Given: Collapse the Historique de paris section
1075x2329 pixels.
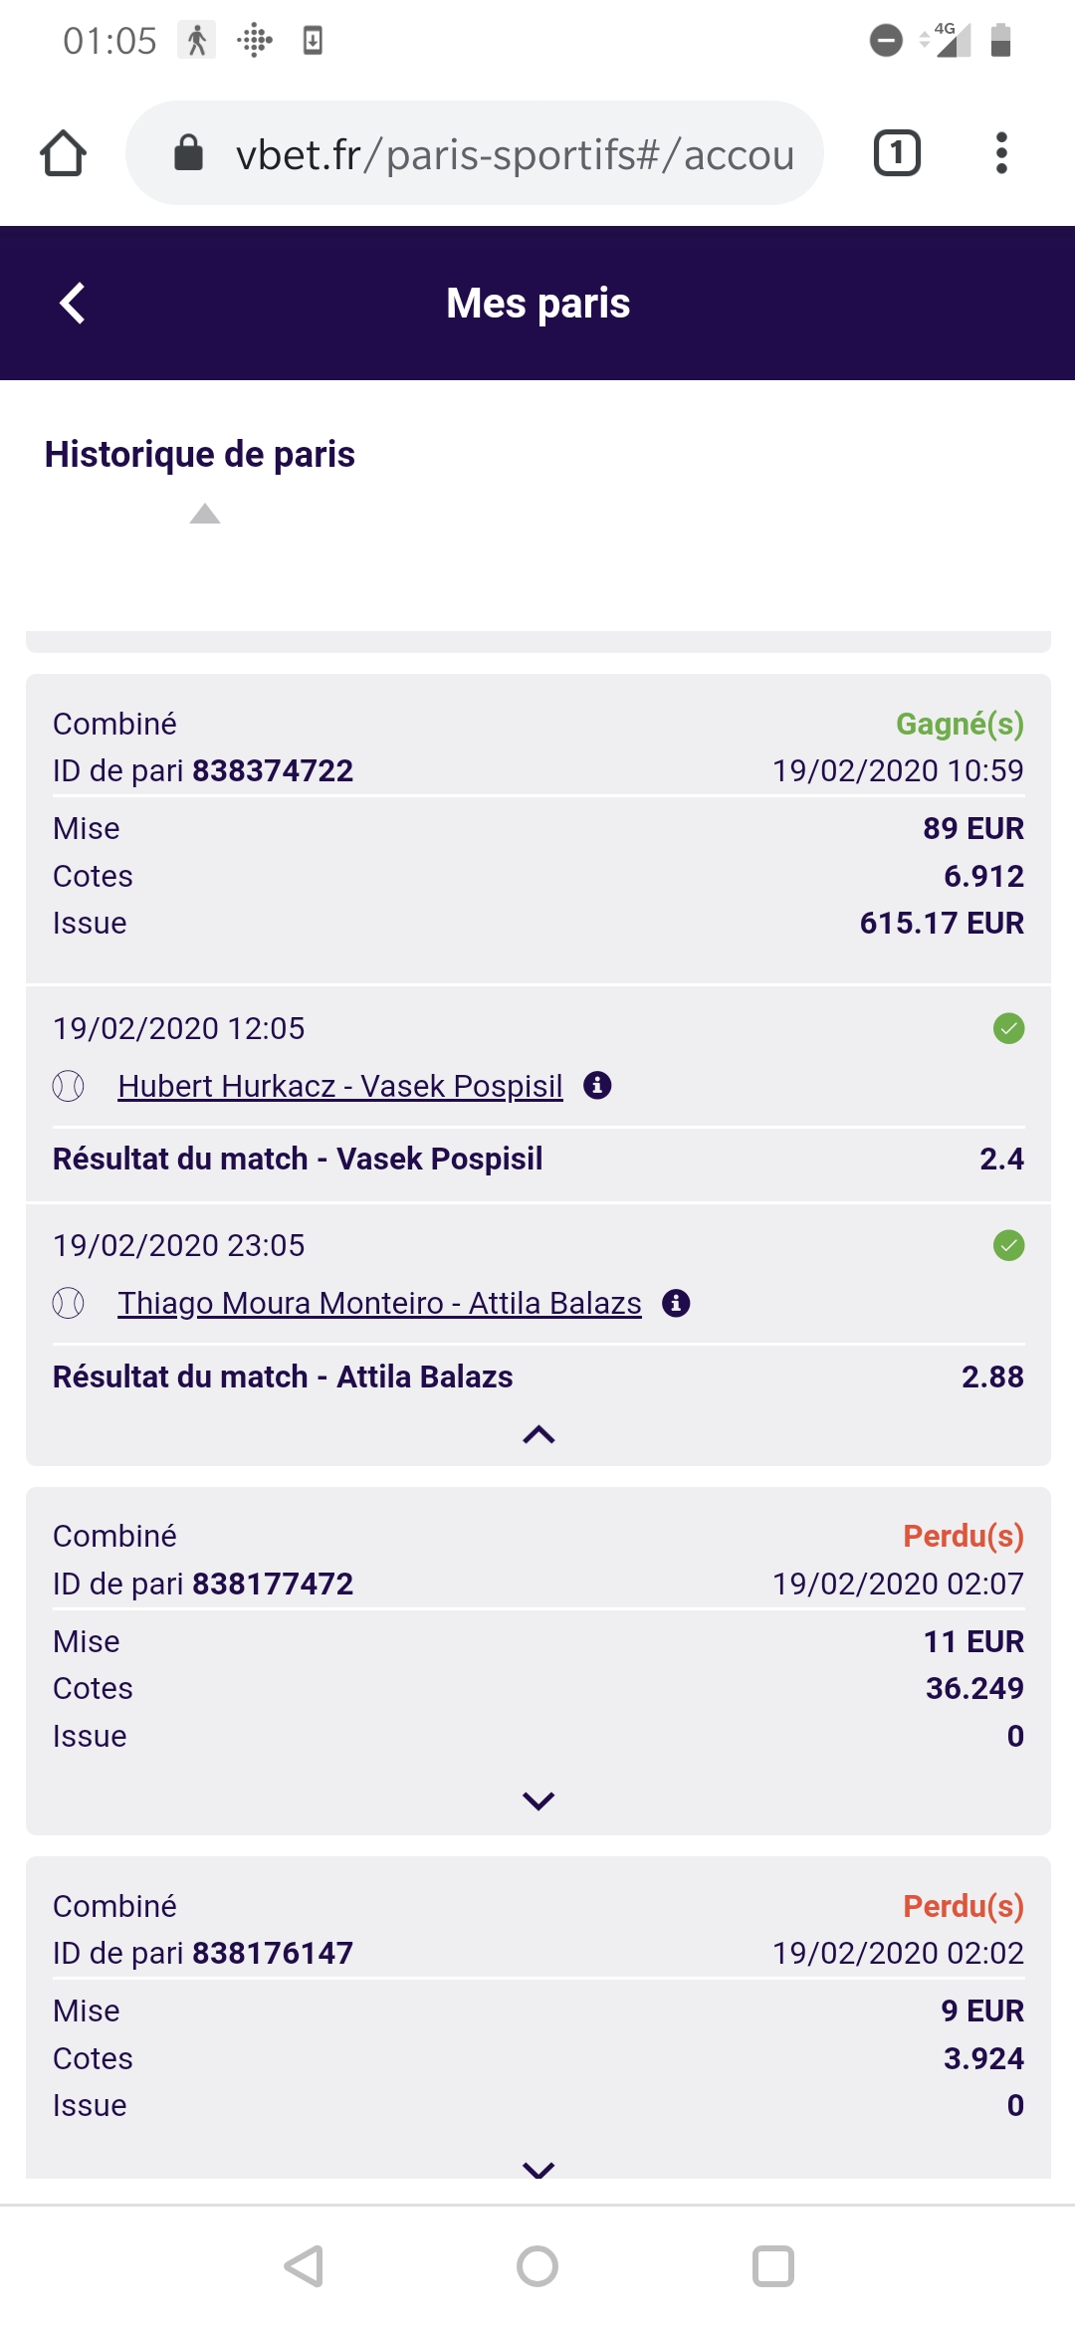Looking at the screenshot, I should [x=205, y=514].
